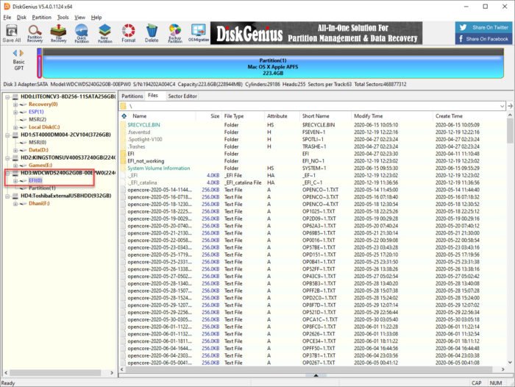
Task: Start the OS Migration tool
Action: (199, 33)
